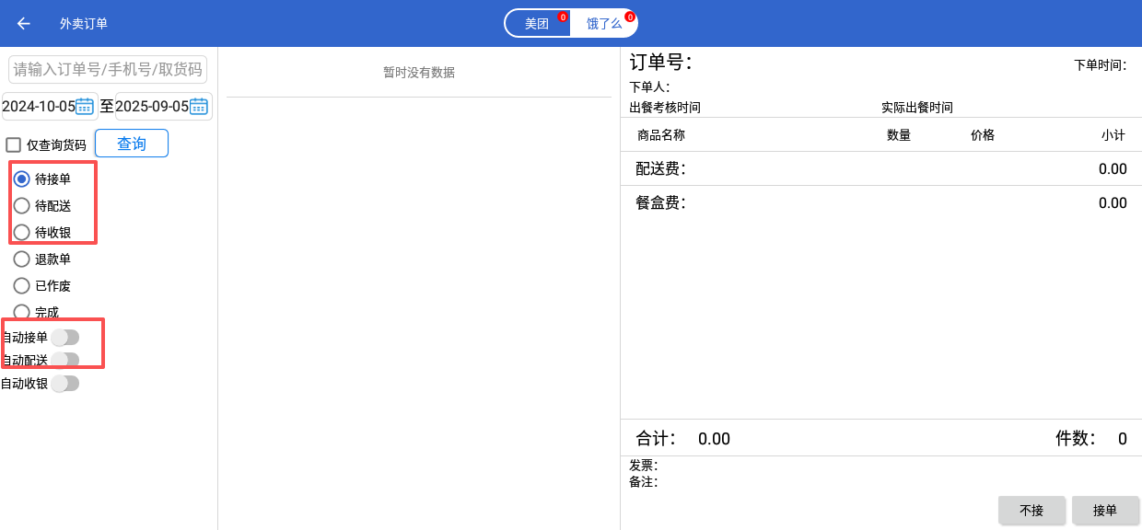The height and width of the screenshot is (530, 1142).
Task: Click the 配送费 label
Action: click(x=660, y=169)
